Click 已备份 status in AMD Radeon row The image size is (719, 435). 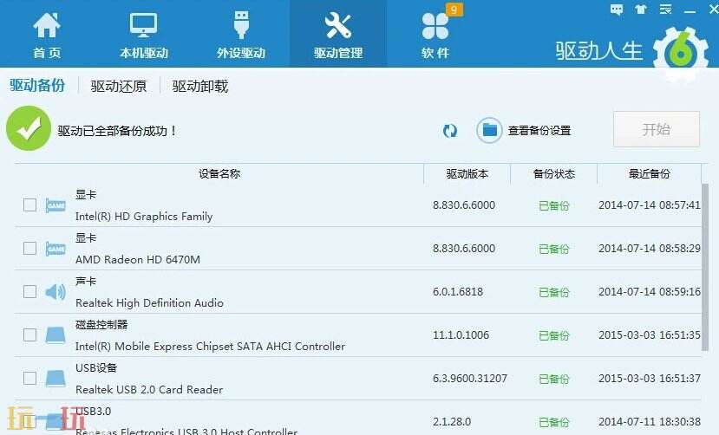click(x=554, y=249)
